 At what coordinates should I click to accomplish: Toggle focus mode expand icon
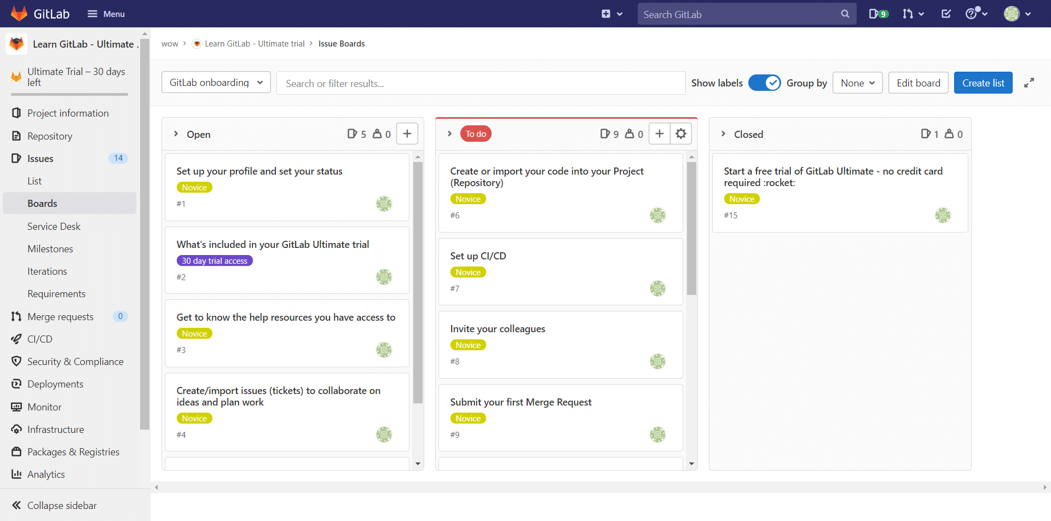tap(1029, 83)
